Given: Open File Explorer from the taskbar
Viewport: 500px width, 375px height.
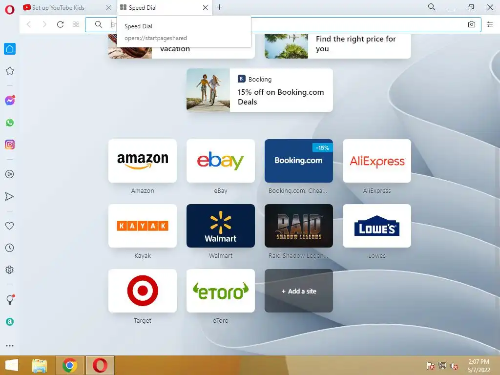Looking at the screenshot, I should (x=39, y=365).
